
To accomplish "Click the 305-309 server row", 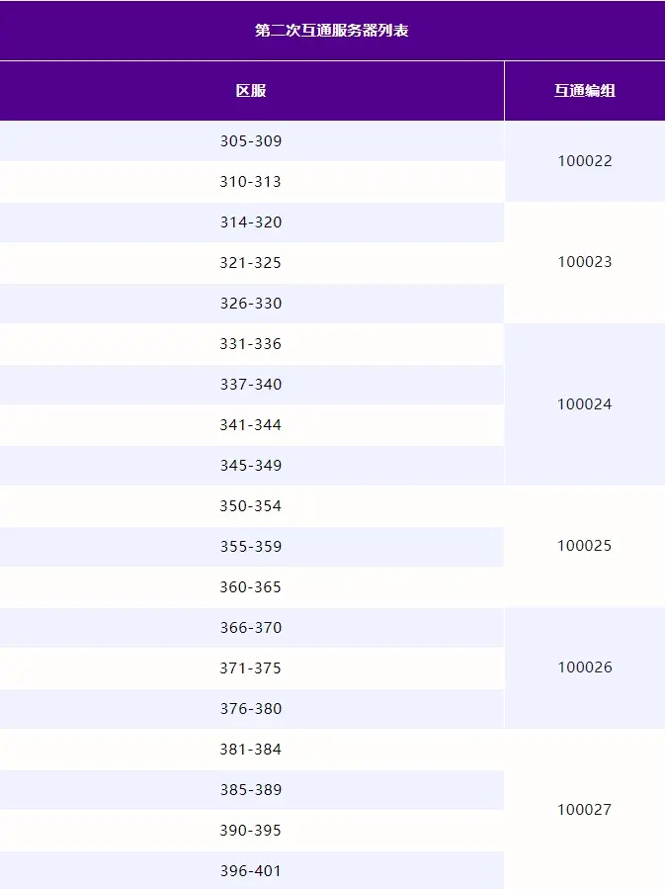I will point(252,140).
